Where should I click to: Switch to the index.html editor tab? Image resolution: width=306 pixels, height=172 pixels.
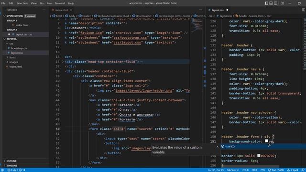coord(62,10)
